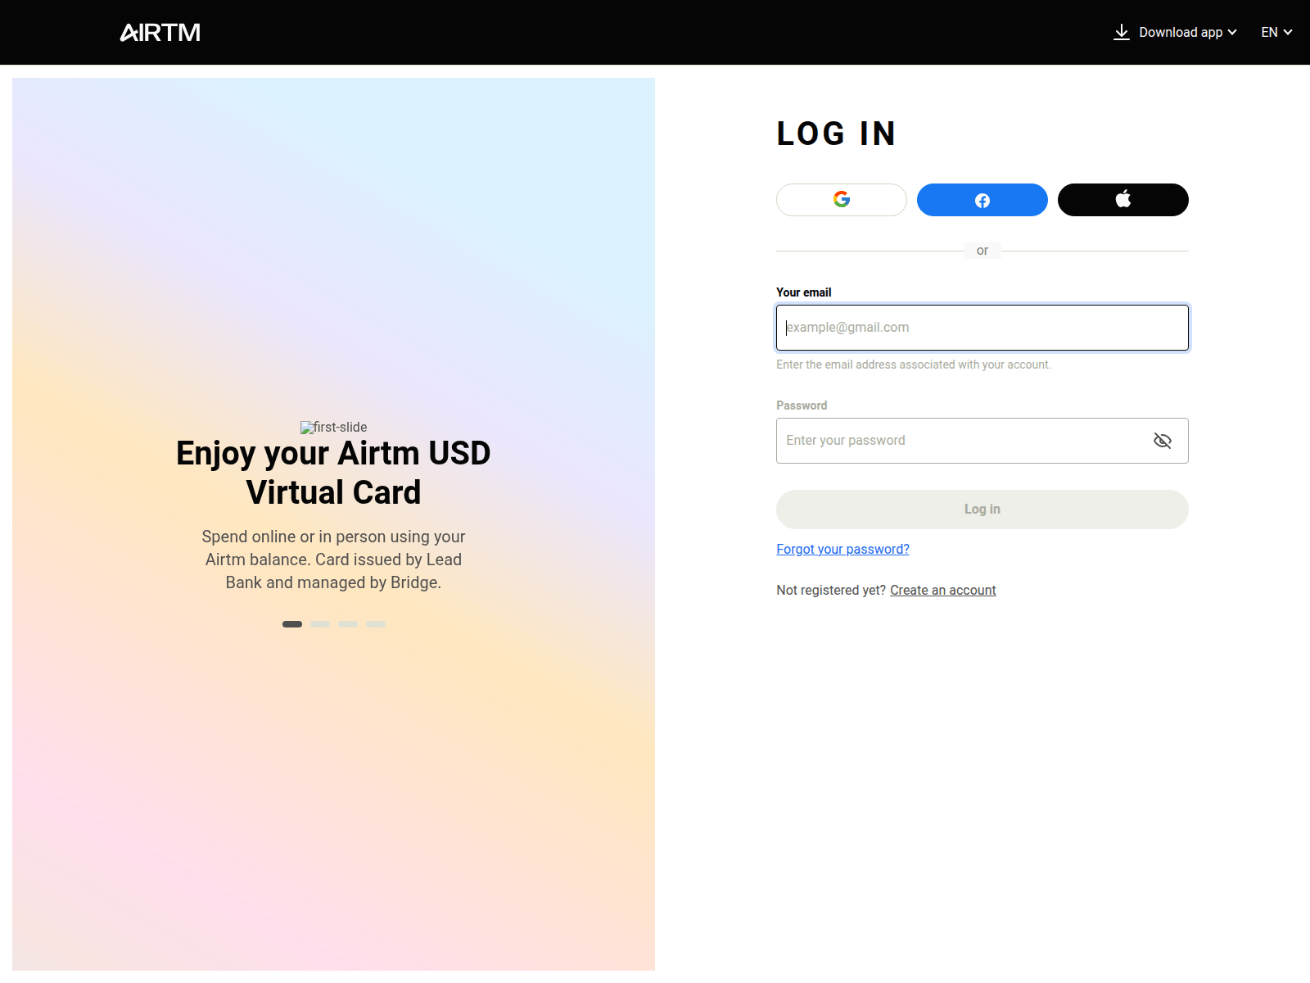
Task: Click the download arrow icon
Action: click(x=1122, y=33)
